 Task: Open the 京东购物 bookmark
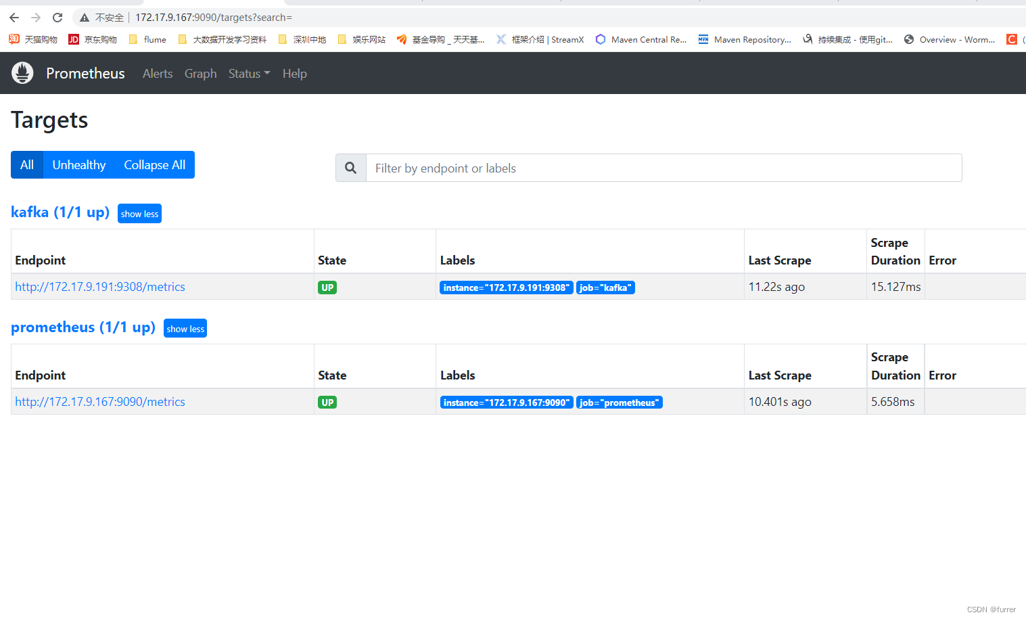click(x=93, y=39)
